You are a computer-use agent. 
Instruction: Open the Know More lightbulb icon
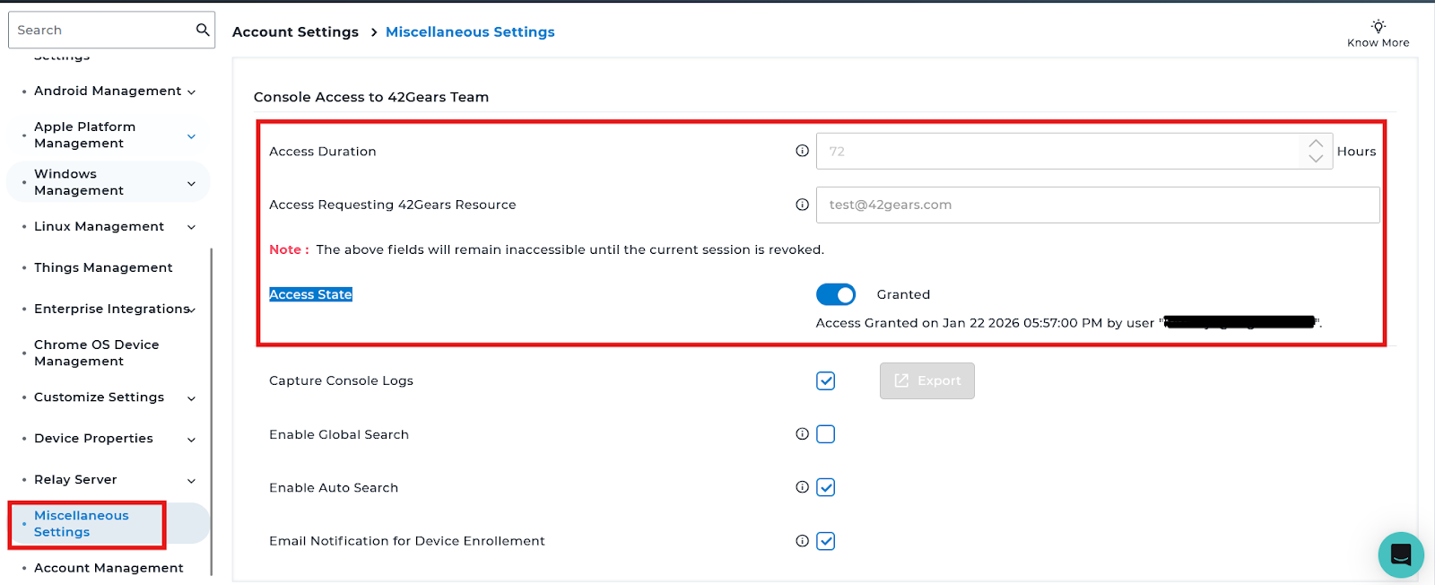(x=1378, y=26)
